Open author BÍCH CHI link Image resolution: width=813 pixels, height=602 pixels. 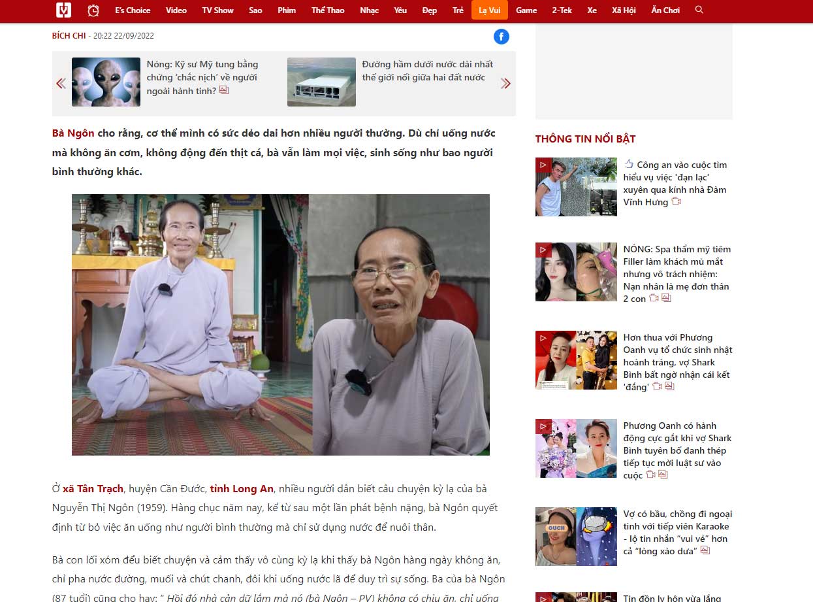point(69,36)
